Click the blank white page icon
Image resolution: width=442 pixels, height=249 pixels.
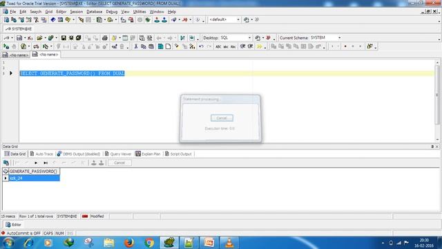tap(168, 46)
